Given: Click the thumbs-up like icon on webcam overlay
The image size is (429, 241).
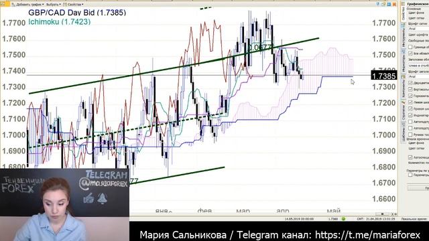Looking at the screenshot, I should click(88, 198).
